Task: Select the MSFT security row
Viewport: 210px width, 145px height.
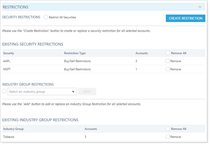Action: click(7, 69)
